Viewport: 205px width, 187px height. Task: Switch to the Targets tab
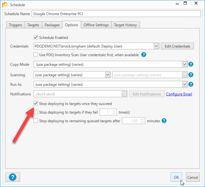[x=33, y=25]
